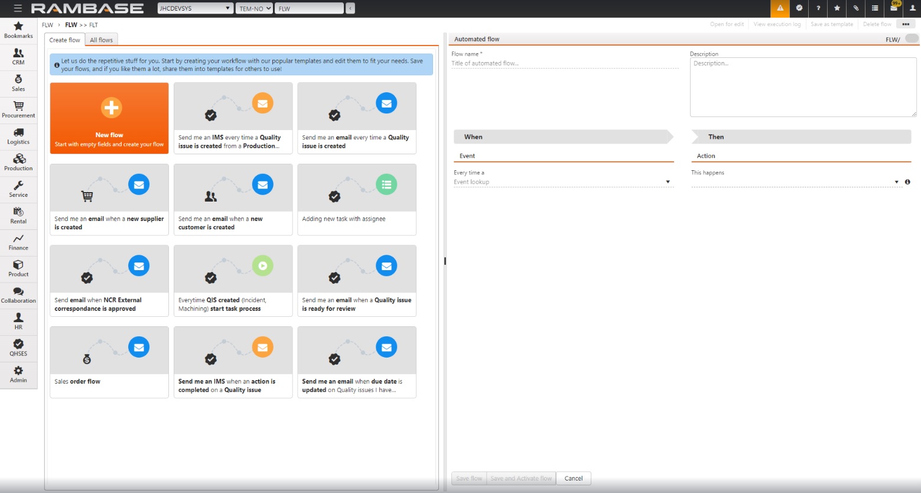
Task: Open the JHCDEVSYS system dropdown
Action: point(195,8)
